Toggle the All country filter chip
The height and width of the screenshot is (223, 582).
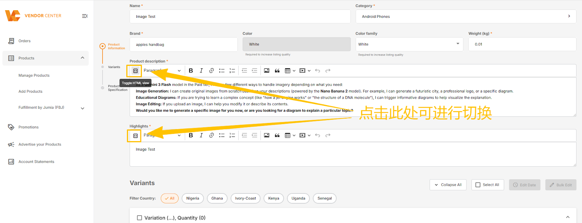coord(170,198)
